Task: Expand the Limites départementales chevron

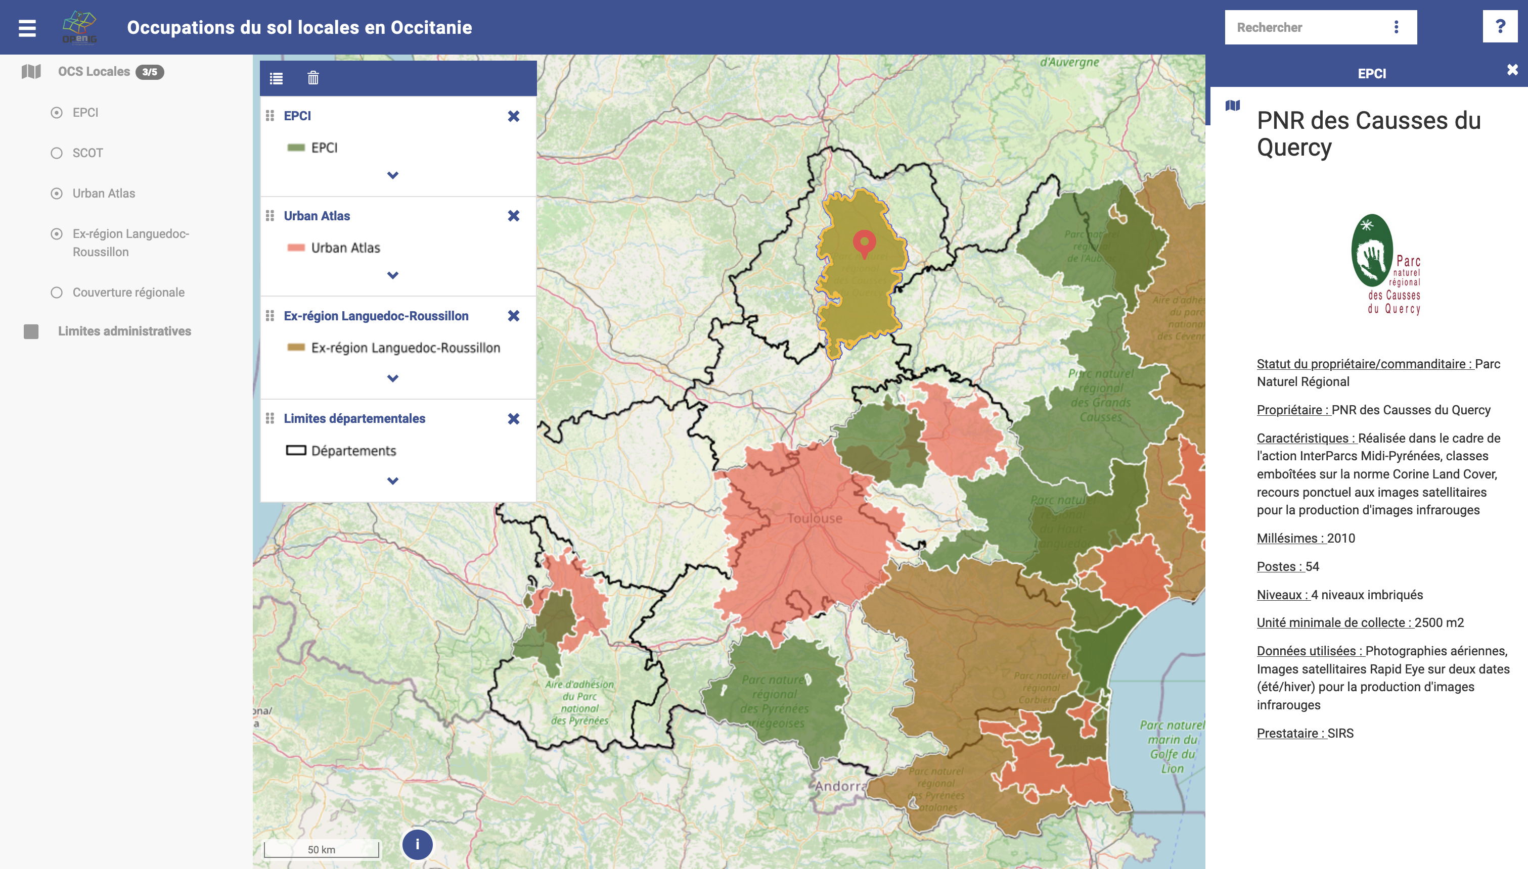Action: 392,481
